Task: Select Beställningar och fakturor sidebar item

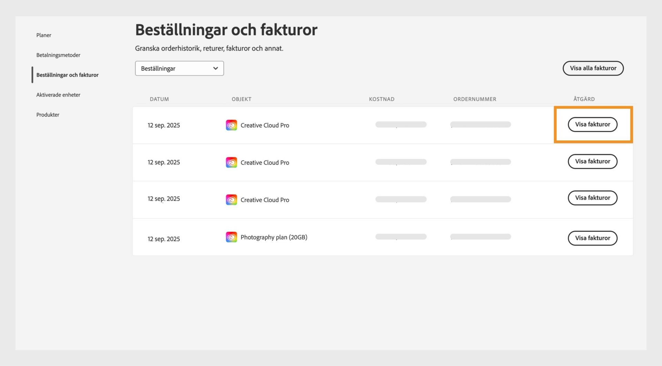Action: (x=67, y=75)
